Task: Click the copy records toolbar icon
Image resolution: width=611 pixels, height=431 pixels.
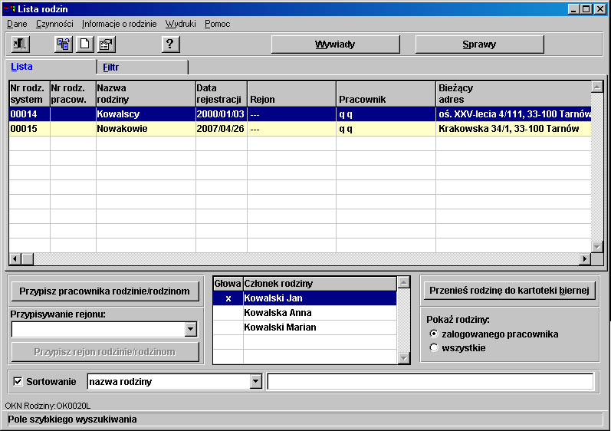Action: (x=63, y=44)
